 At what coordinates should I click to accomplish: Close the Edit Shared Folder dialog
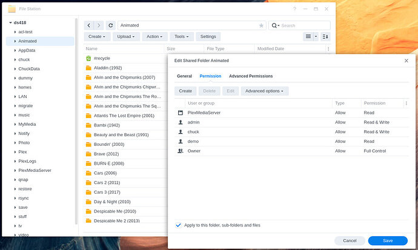click(x=406, y=61)
